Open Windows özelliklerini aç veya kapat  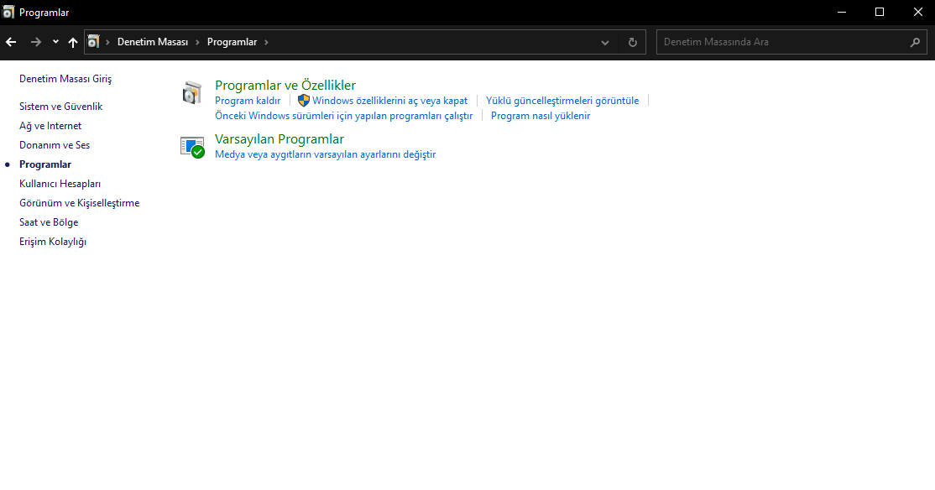coord(390,101)
